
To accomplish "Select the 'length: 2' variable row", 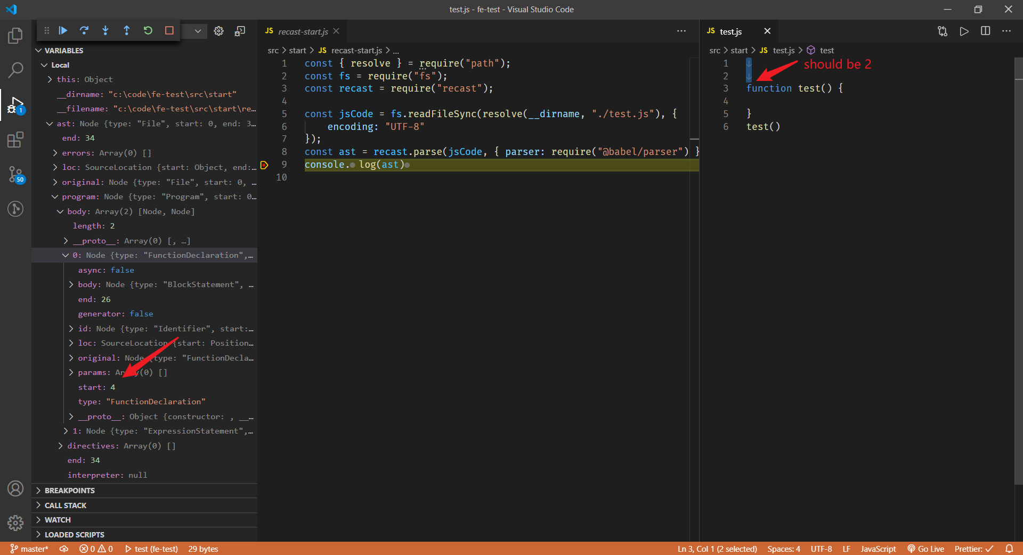I will coord(144,226).
